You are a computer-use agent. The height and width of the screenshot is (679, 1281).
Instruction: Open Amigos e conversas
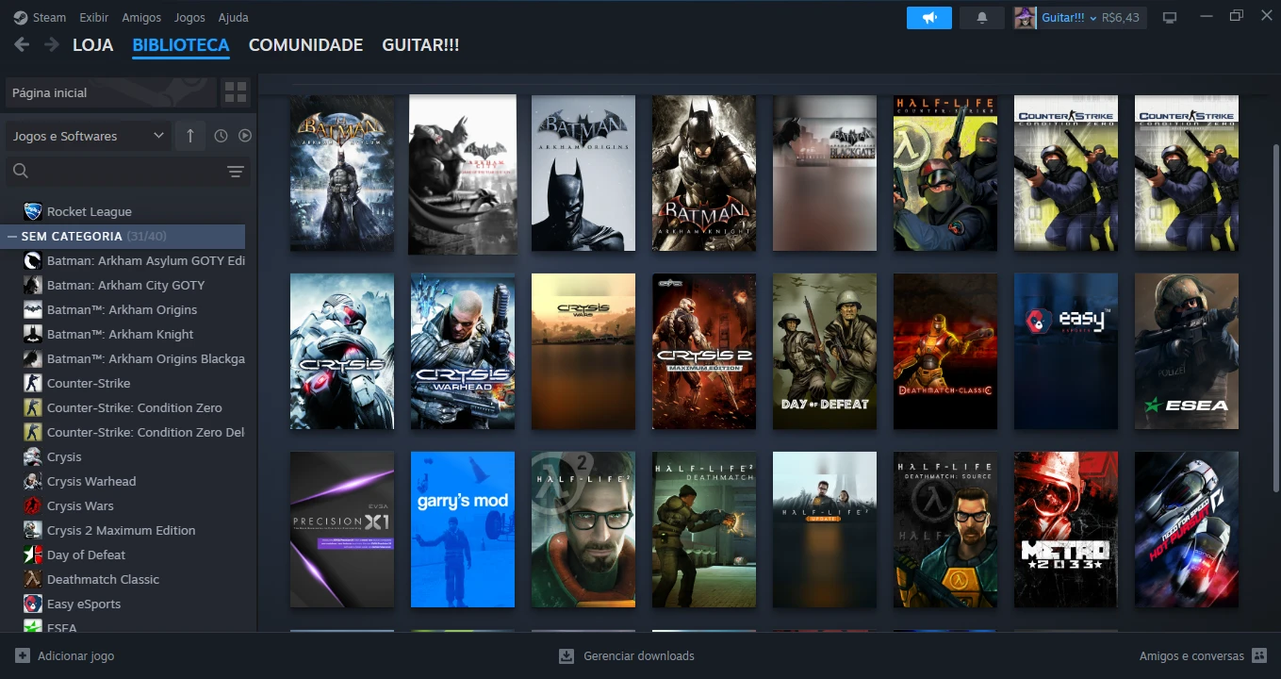pos(1204,655)
